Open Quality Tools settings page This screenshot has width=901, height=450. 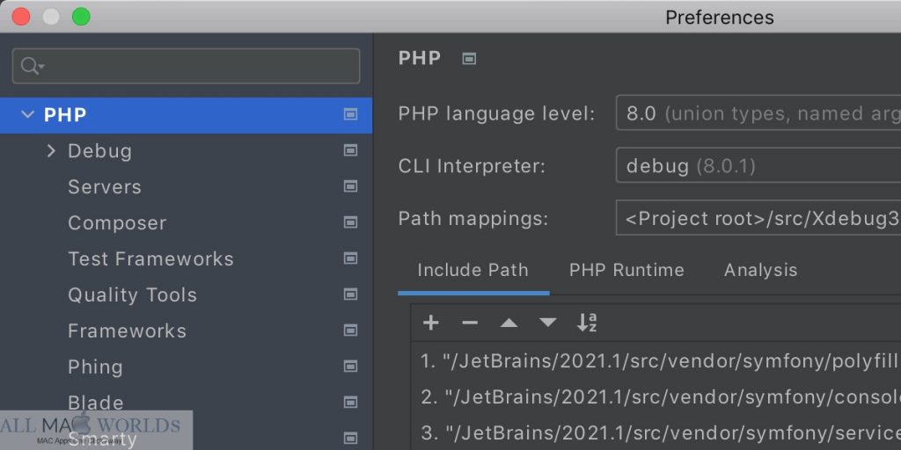coord(187,294)
